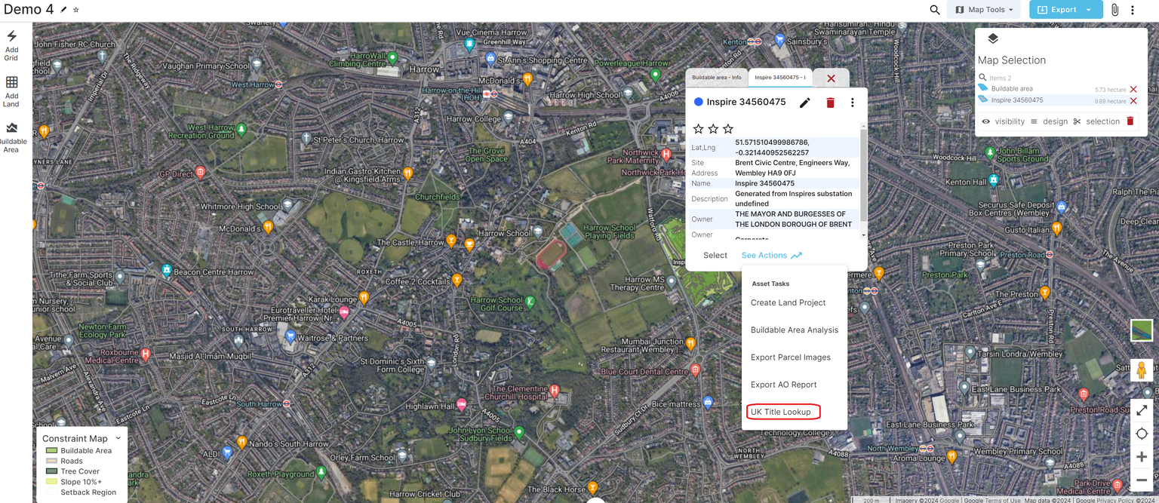The image size is (1159, 503).
Task: Toggle visibility in the Map Selection panel
Action: click(985, 121)
